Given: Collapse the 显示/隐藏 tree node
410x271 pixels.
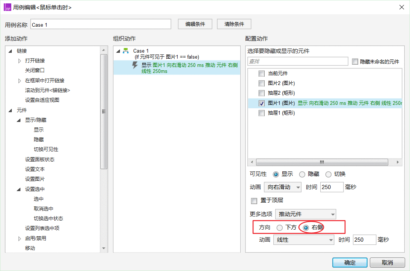Looking at the screenshot, I should [18, 120].
